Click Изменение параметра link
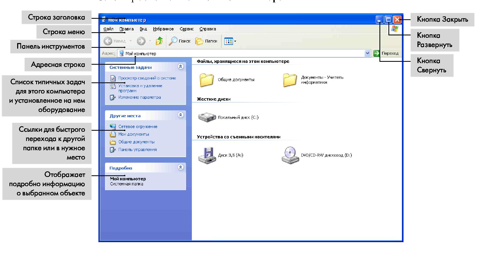Image resolution: width=480 pixels, height=254 pixels. pyautogui.click(x=139, y=97)
